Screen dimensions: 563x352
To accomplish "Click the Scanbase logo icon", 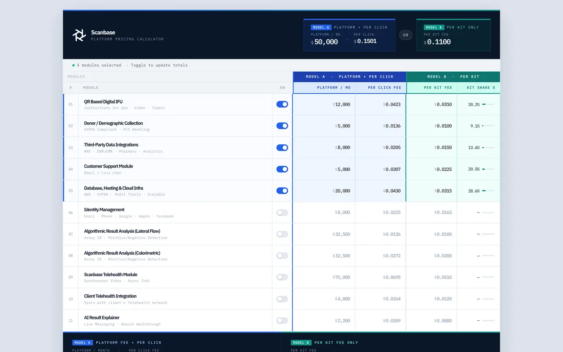I will coord(79,35).
